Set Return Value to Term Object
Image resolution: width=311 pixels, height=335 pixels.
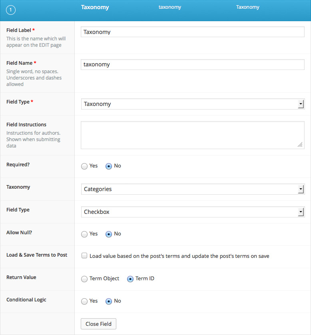click(84, 279)
